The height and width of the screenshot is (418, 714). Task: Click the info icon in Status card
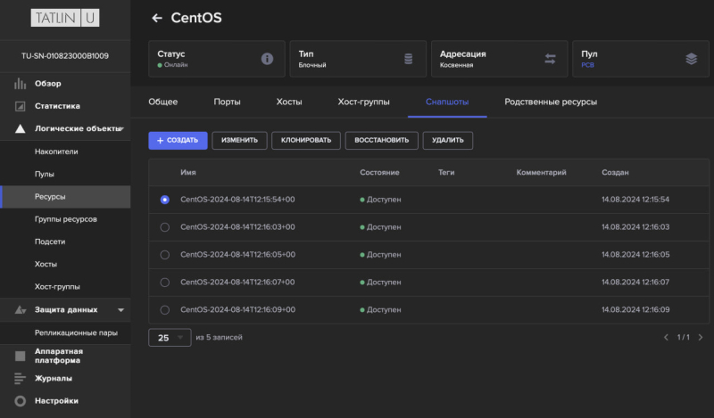[x=266, y=59]
